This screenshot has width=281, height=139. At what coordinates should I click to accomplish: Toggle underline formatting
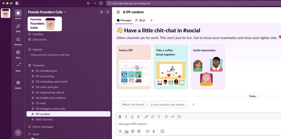(132, 117)
